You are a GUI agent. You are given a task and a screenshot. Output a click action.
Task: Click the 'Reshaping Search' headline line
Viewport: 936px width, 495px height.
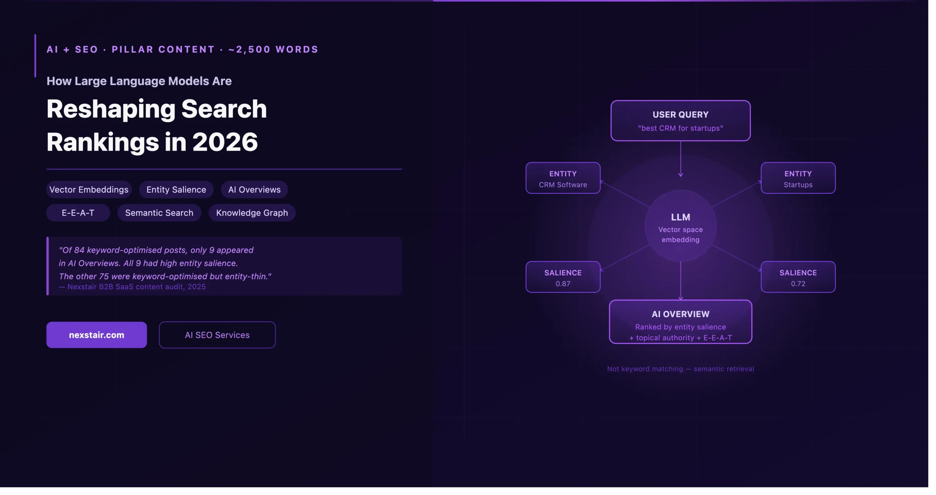156,109
